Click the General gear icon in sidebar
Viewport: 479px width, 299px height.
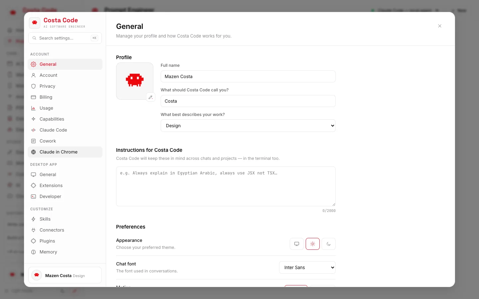tap(33, 64)
